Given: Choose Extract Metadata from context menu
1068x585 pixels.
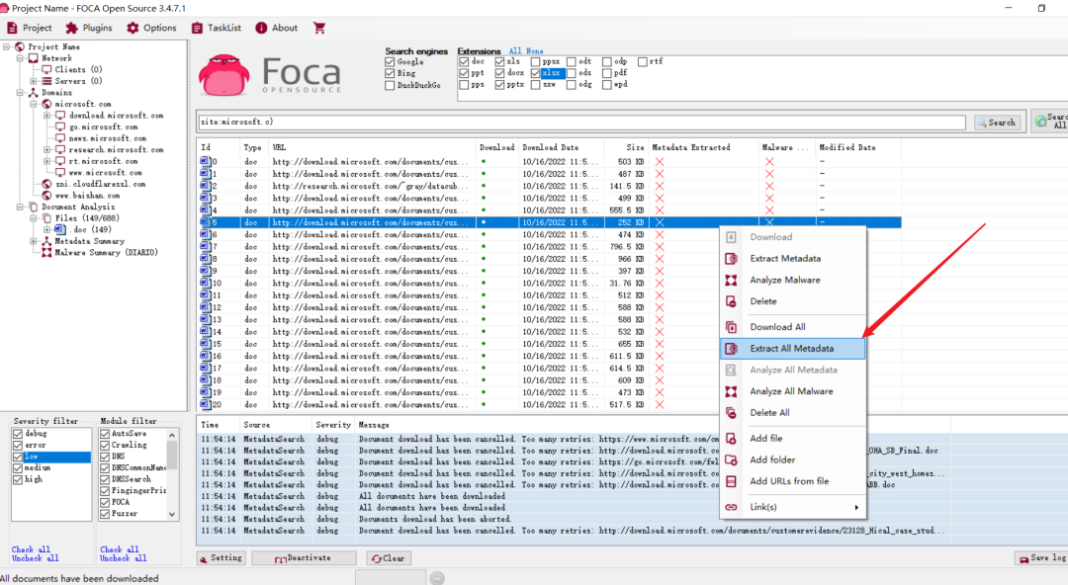Looking at the screenshot, I should [792, 259].
